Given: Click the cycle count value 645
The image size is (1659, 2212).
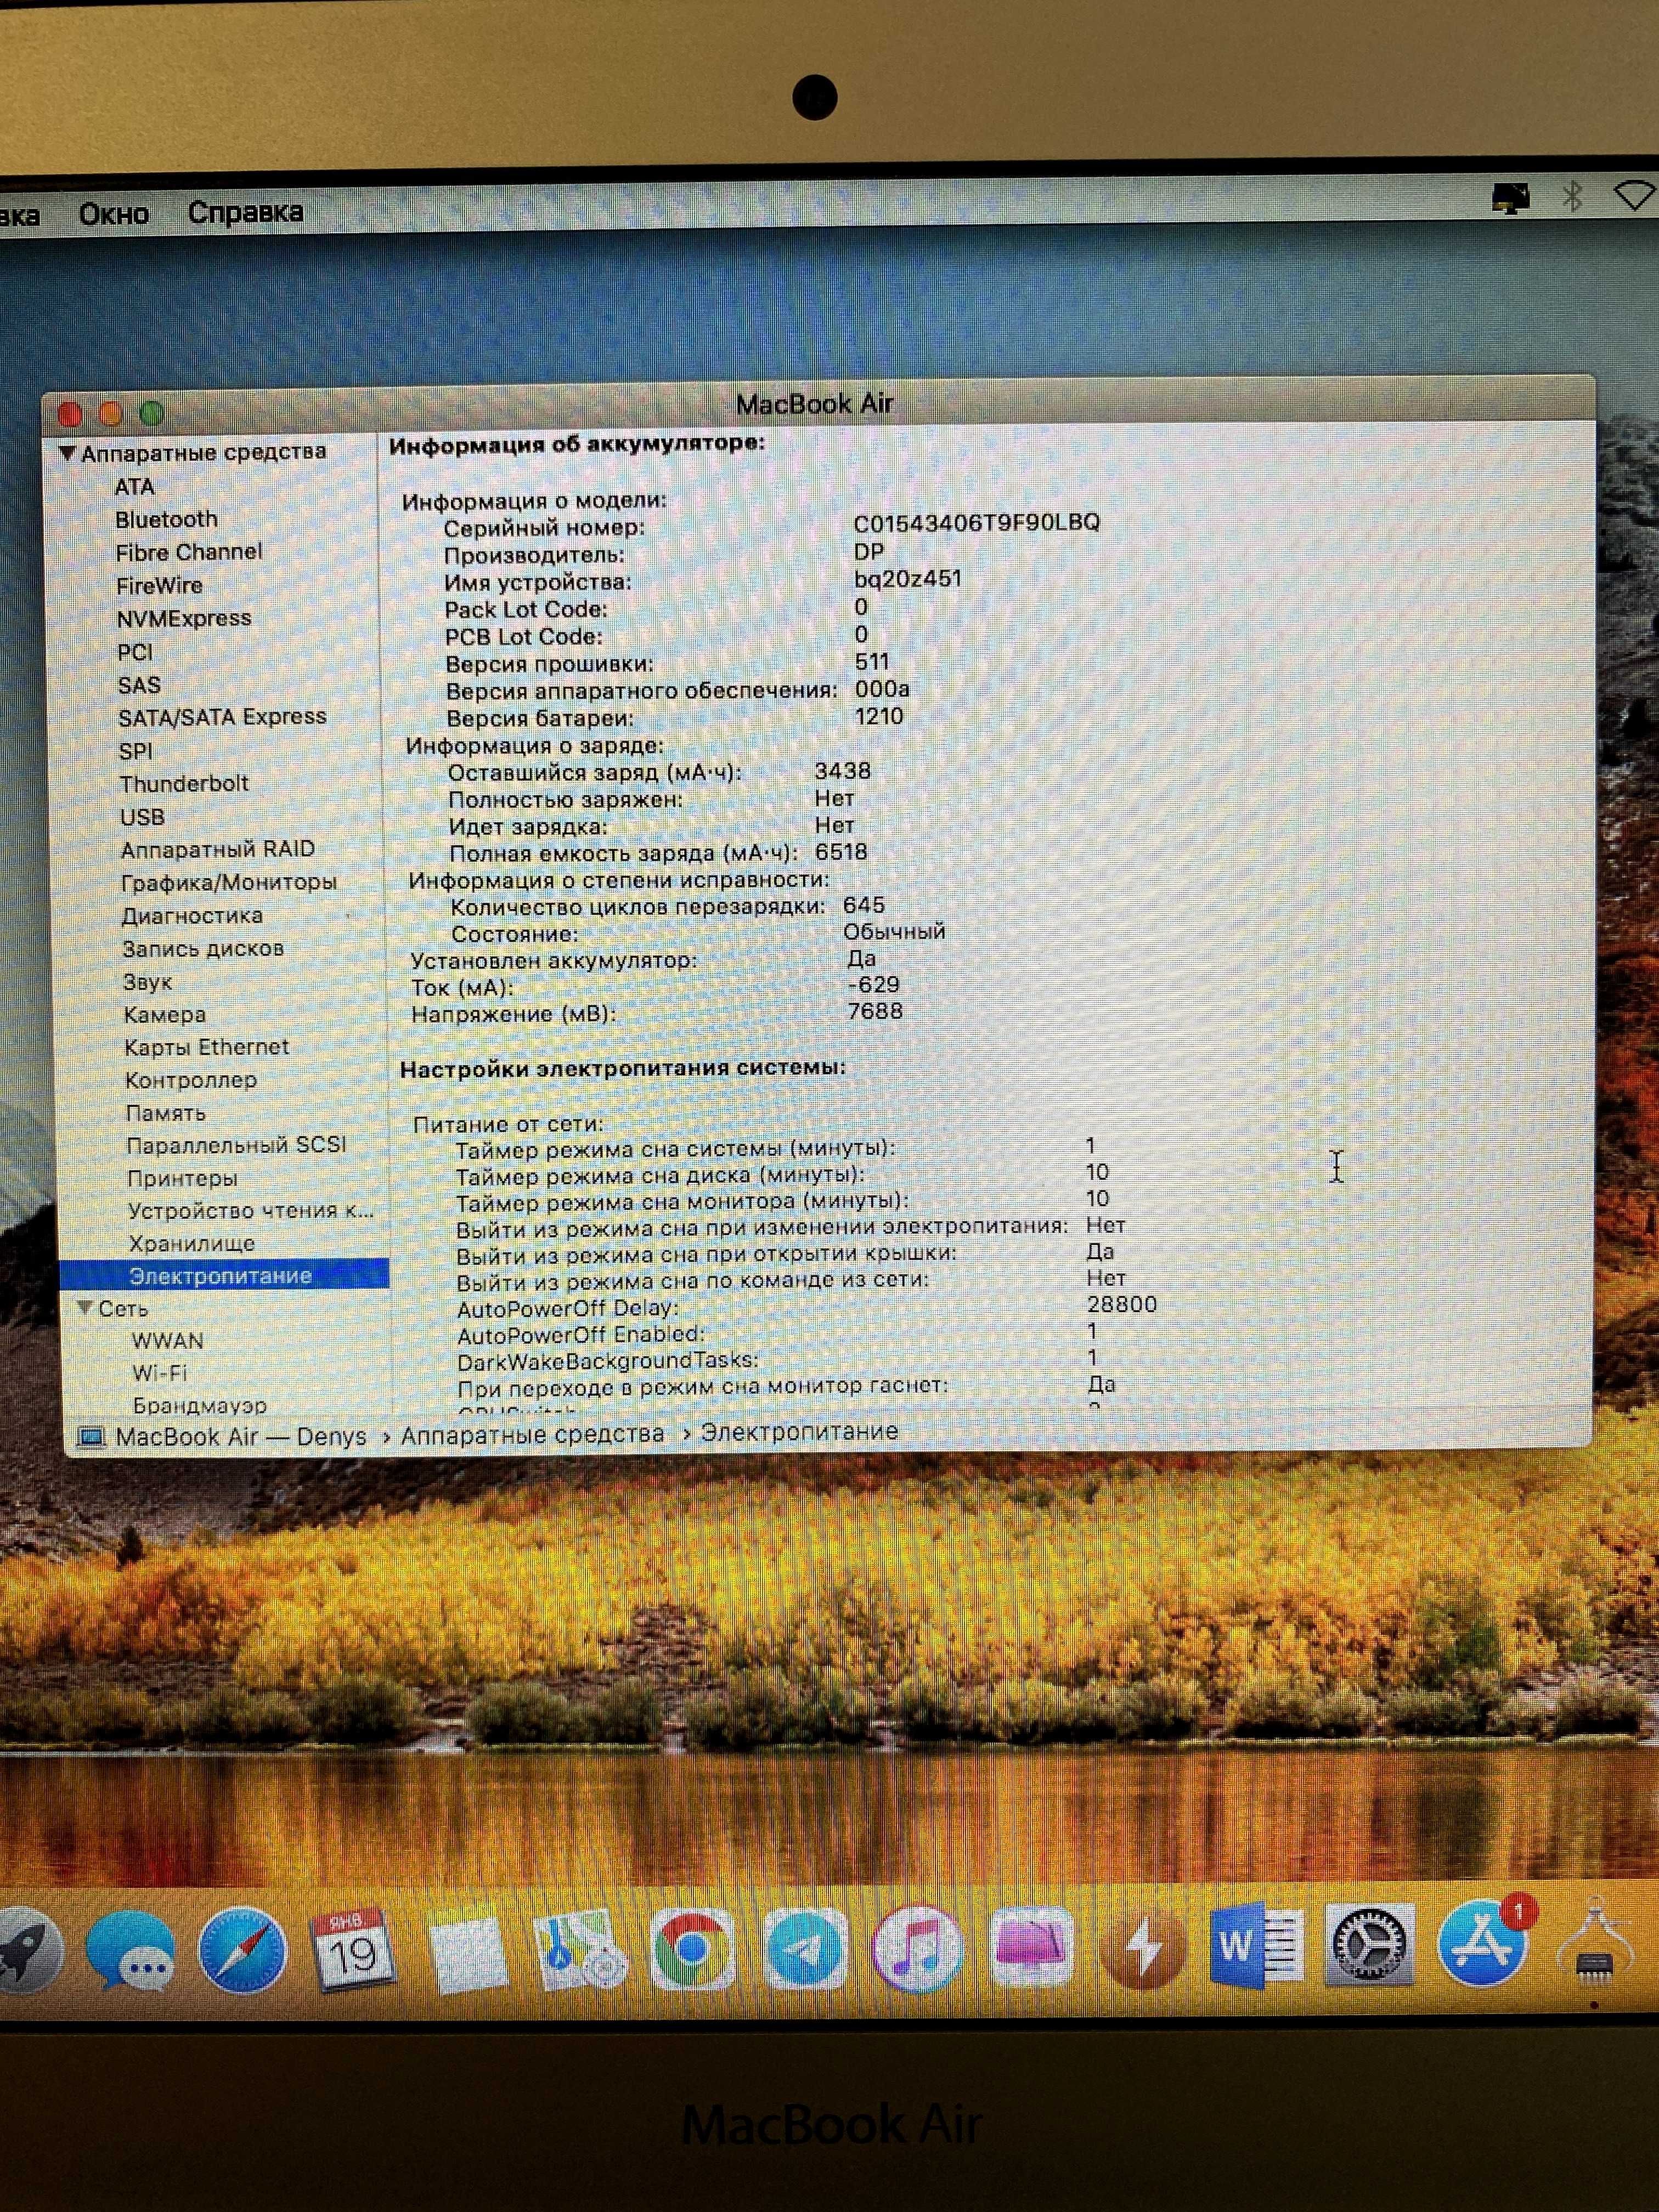Looking at the screenshot, I should (x=864, y=905).
